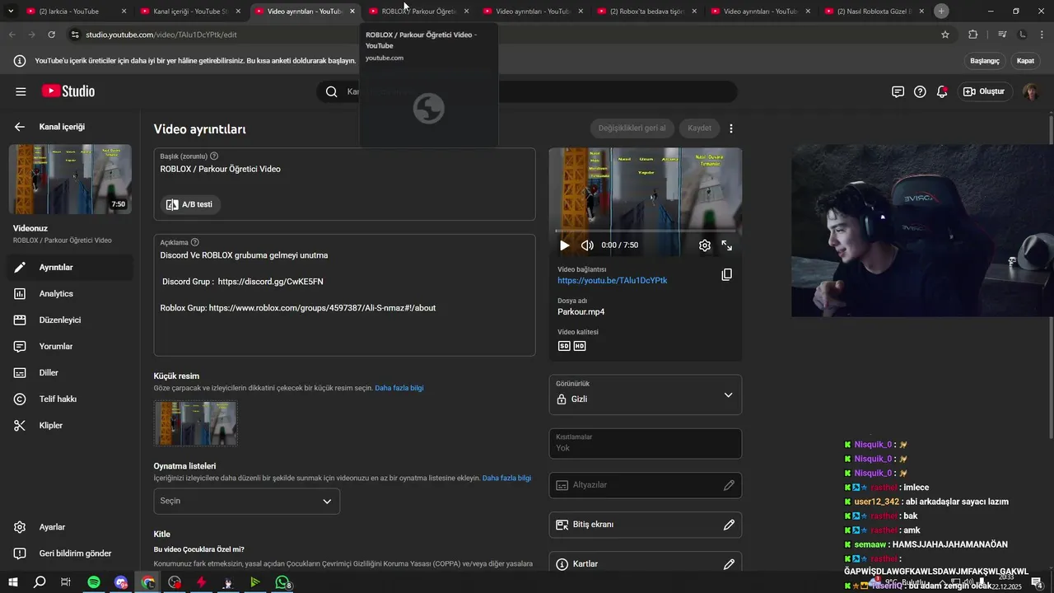The image size is (1054, 593).
Task: Open the account avatar menu
Action: coord(1031,91)
